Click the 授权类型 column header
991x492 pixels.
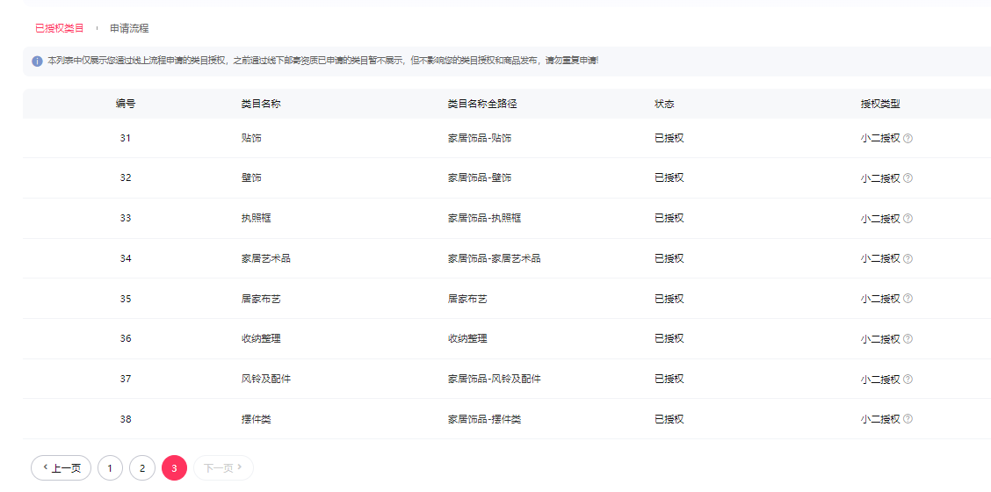pos(880,104)
